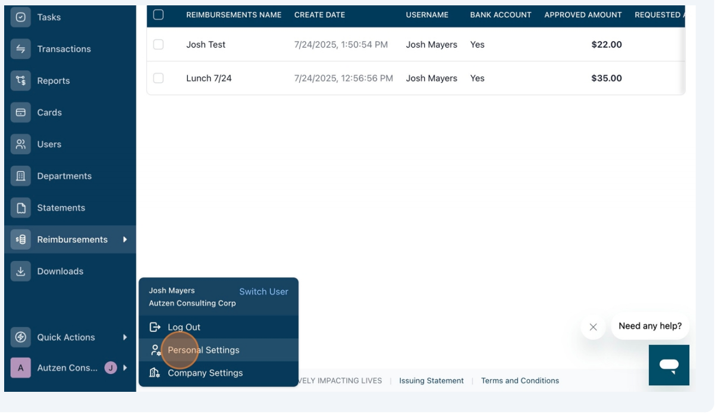Toggle the select-all header checkbox

pyautogui.click(x=158, y=14)
